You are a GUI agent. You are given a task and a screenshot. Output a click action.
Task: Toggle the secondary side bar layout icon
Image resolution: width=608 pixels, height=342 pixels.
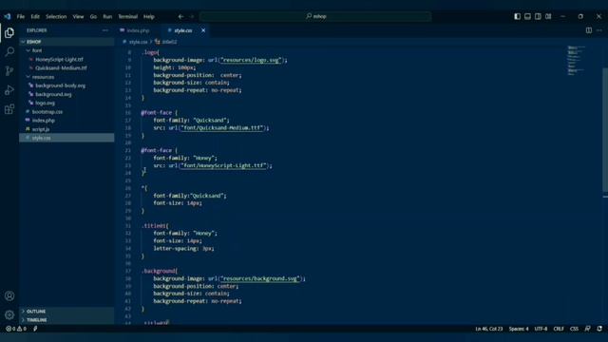coord(538,16)
